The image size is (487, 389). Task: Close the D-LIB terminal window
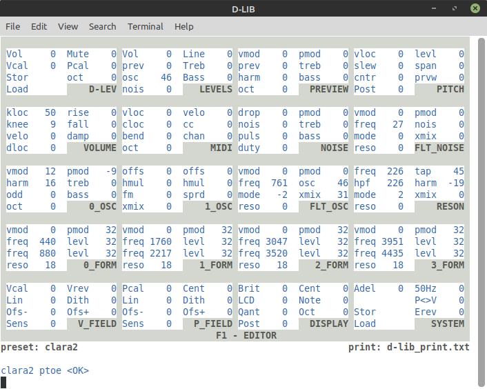point(475,8)
